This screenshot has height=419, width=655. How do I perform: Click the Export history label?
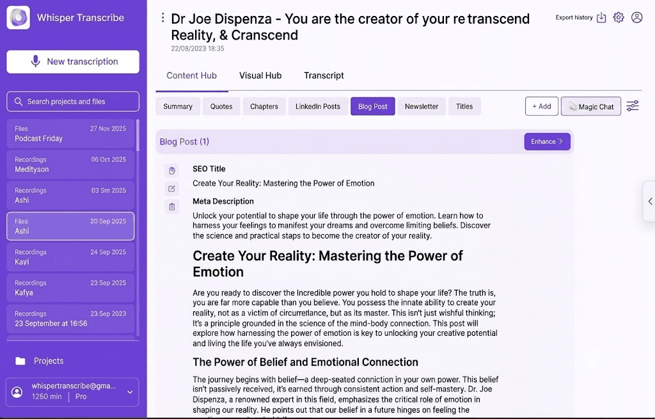[x=574, y=17]
